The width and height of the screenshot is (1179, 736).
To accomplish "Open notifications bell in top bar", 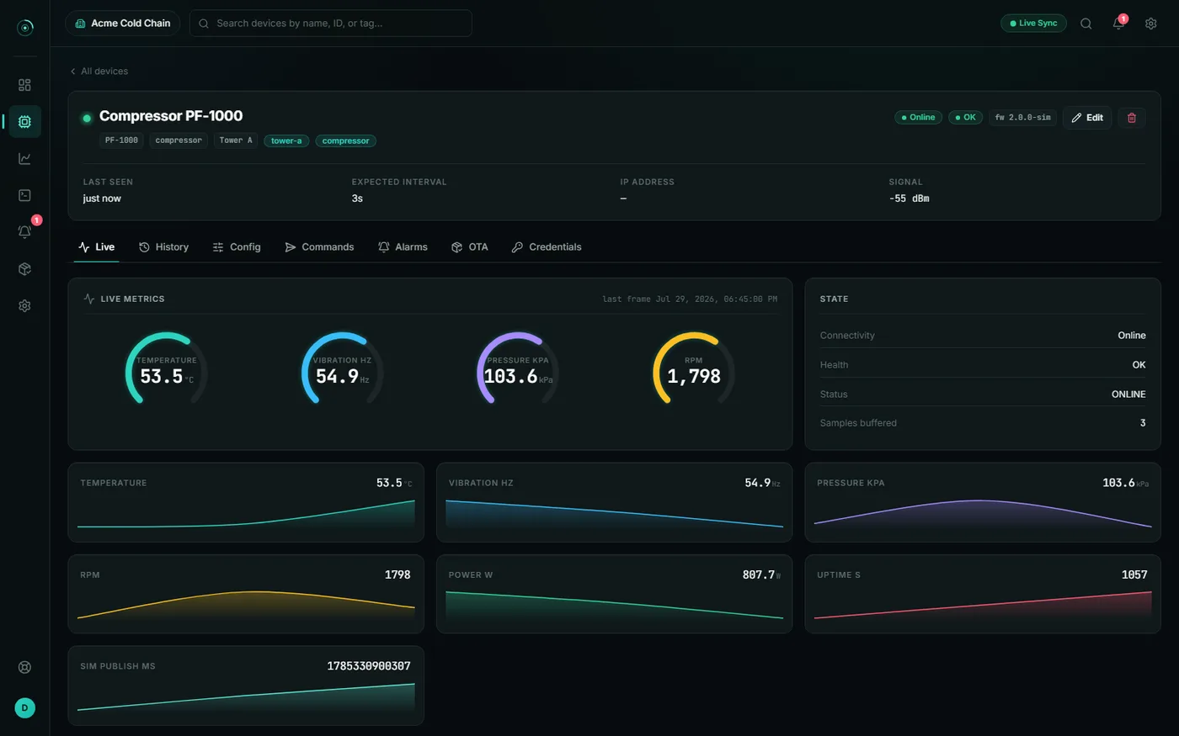I will tap(1118, 24).
